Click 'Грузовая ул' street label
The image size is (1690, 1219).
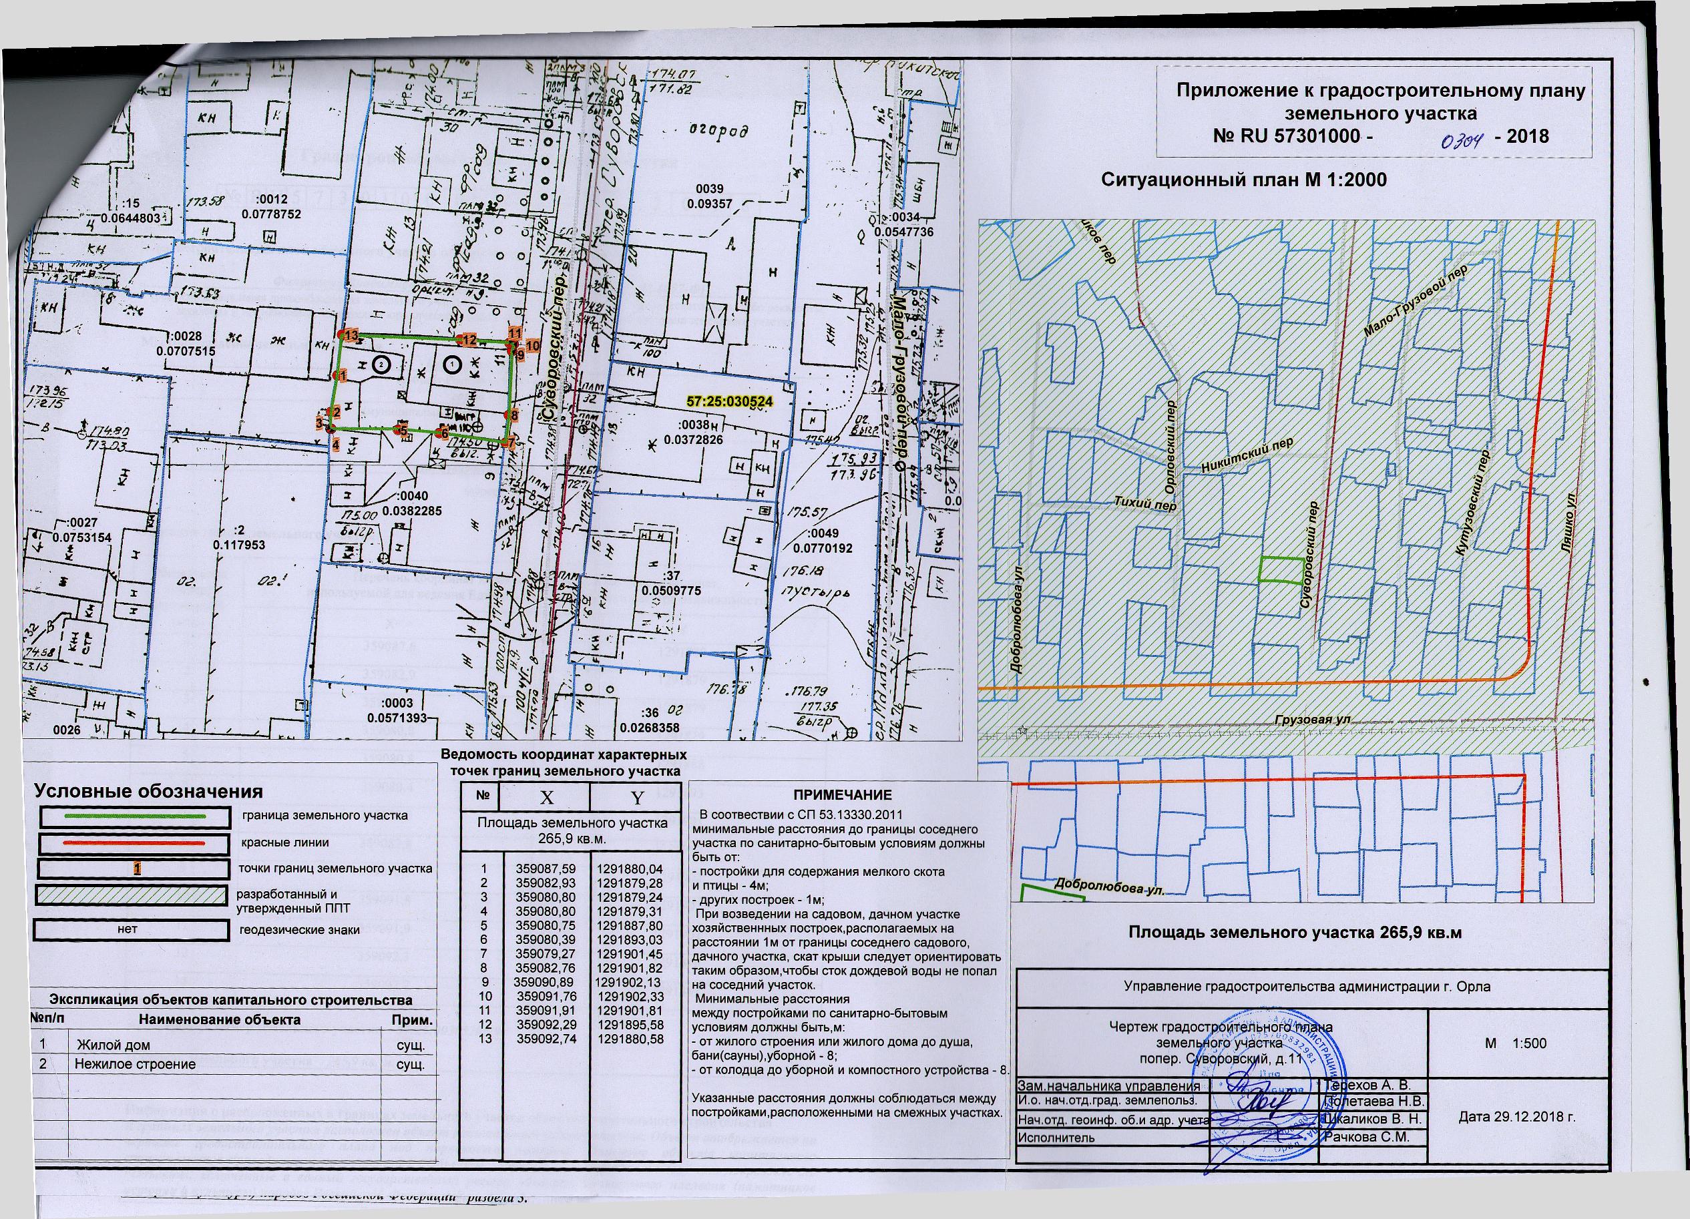[x=1311, y=721]
